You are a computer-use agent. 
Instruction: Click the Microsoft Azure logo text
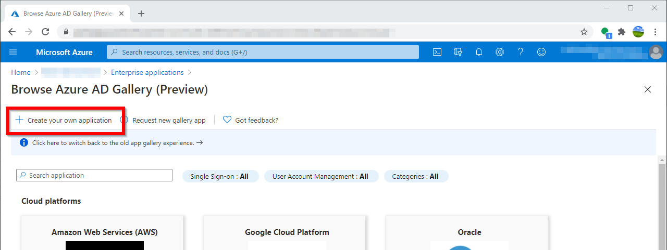[x=64, y=52]
